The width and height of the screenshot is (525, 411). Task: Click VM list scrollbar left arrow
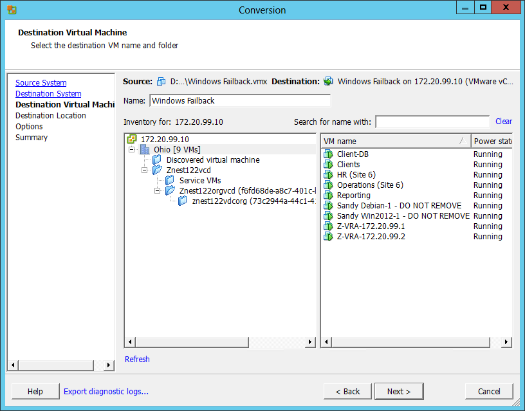[327, 342]
